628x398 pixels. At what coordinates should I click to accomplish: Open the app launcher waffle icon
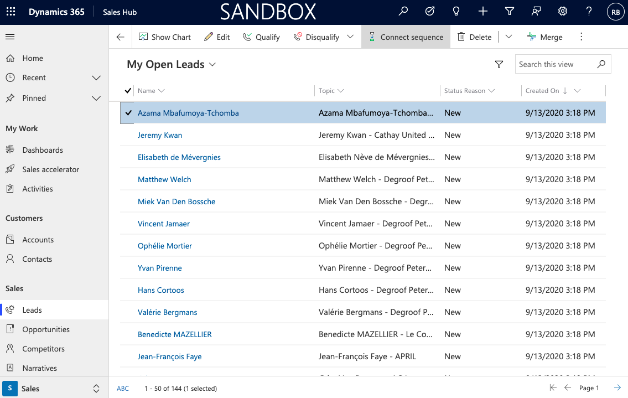pyautogui.click(x=11, y=12)
